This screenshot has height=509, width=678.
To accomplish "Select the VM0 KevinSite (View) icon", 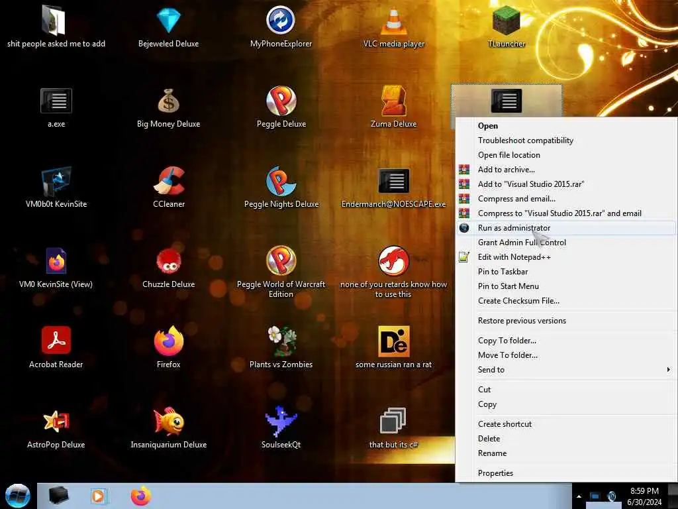I will click(56, 261).
